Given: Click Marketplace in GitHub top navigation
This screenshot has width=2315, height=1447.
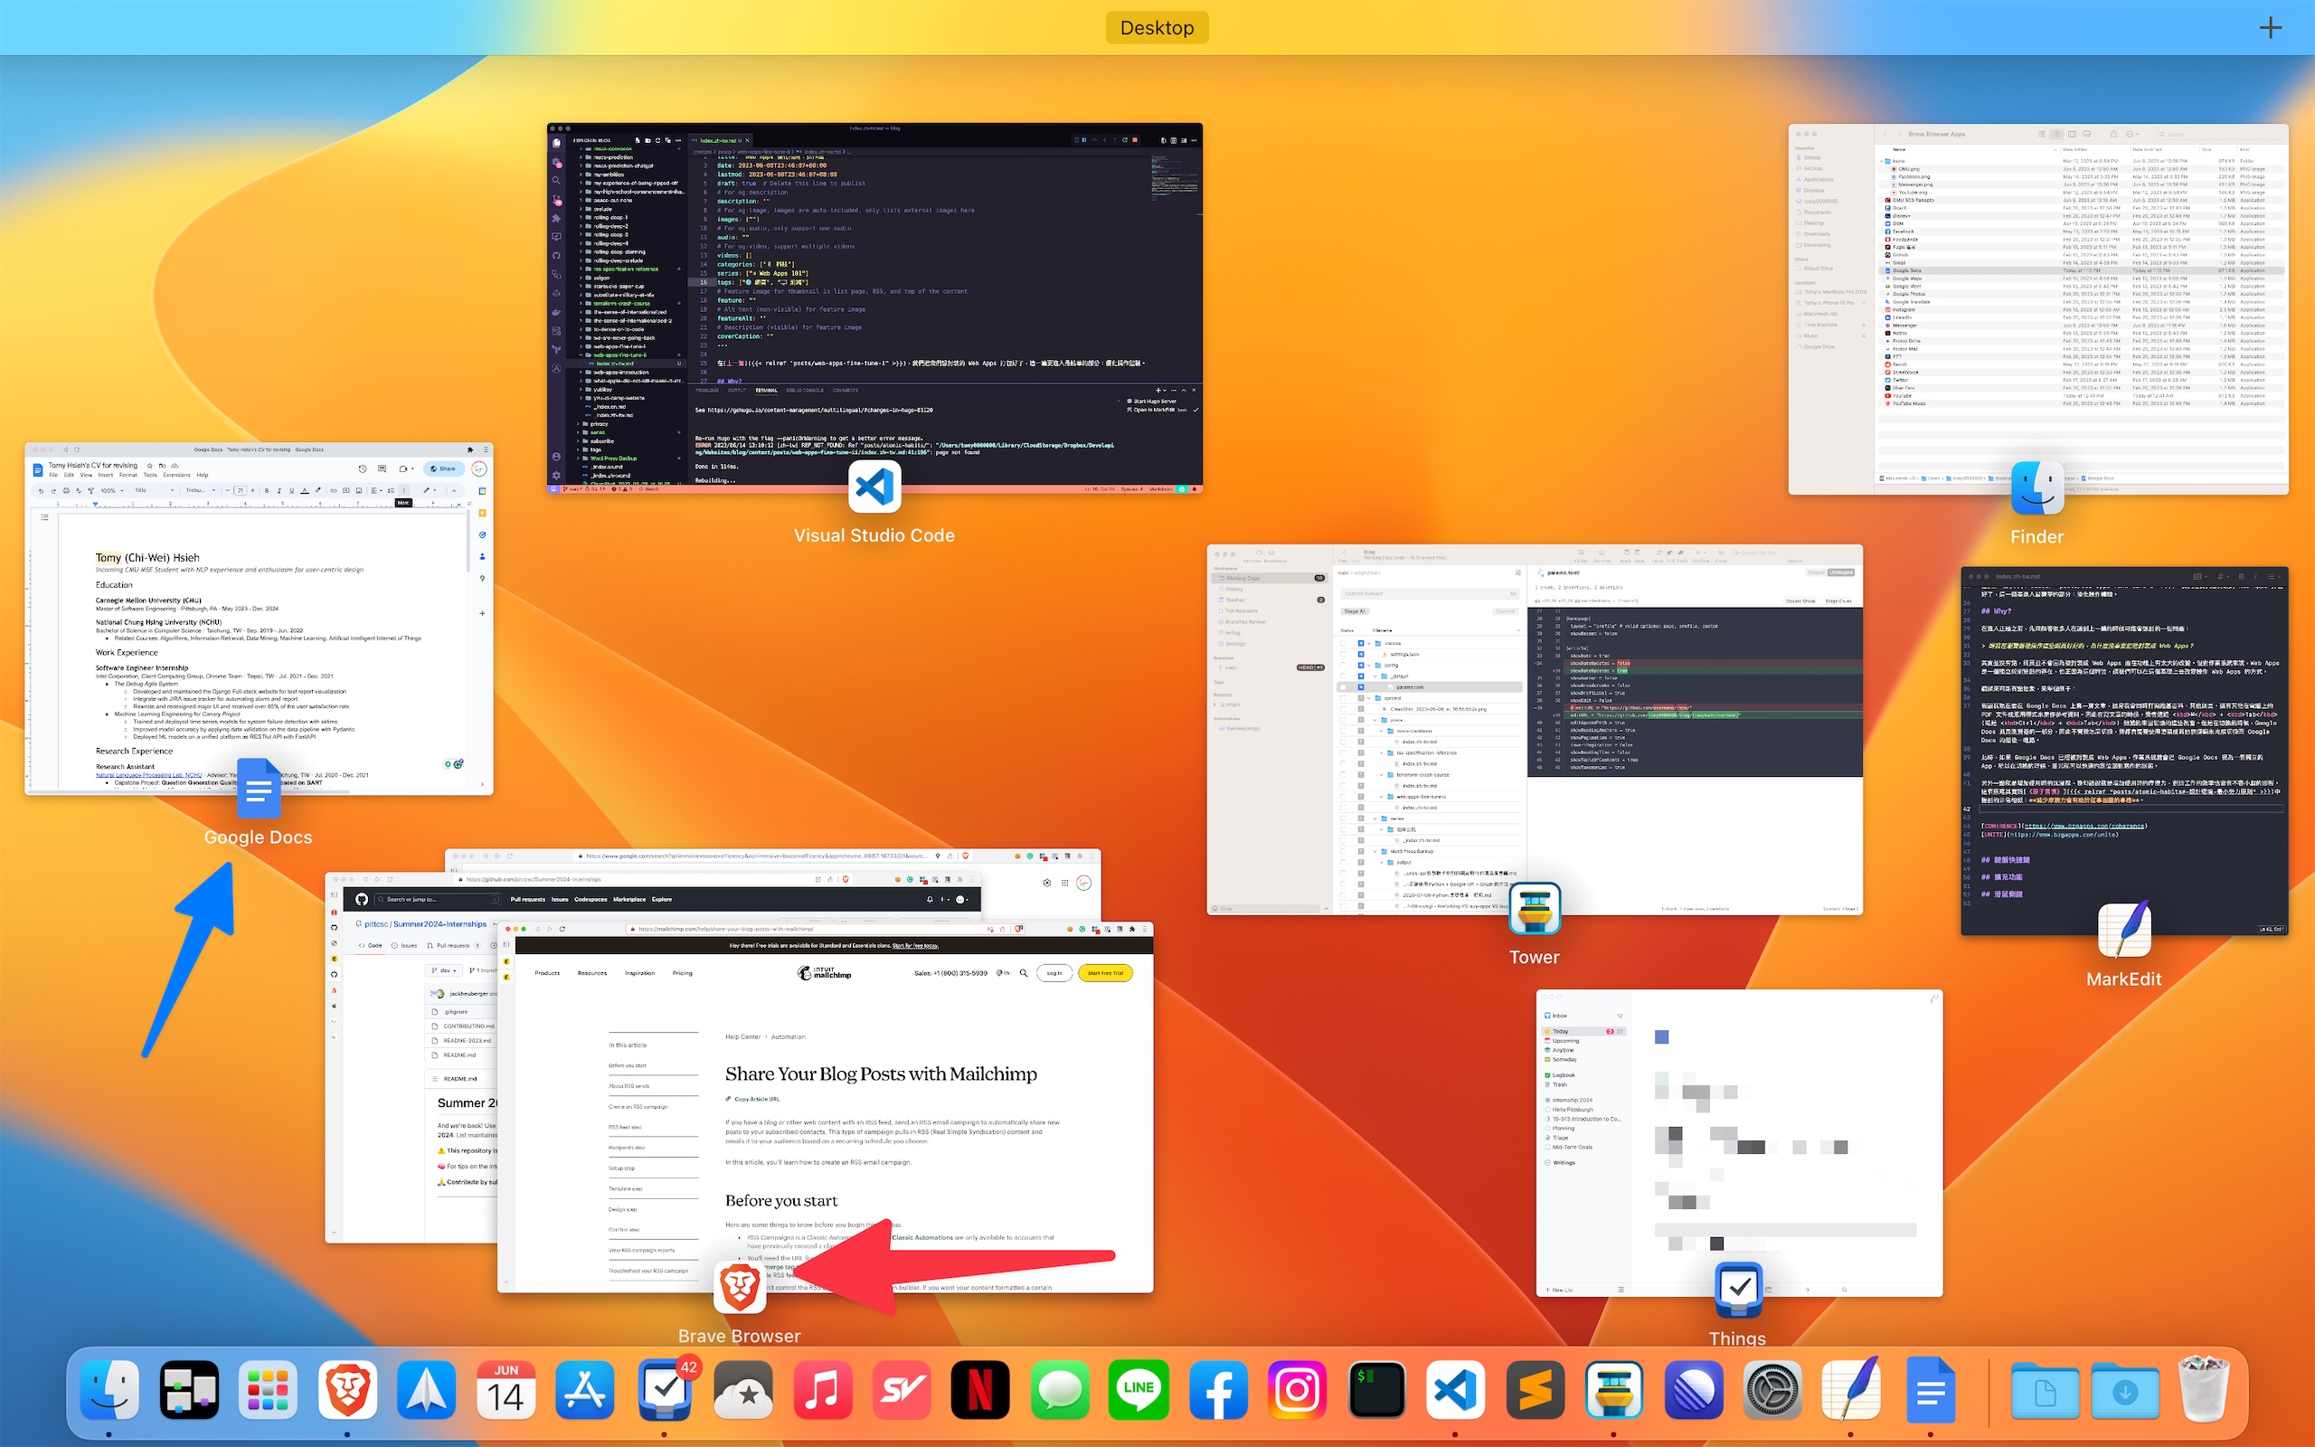Looking at the screenshot, I should (629, 900).
